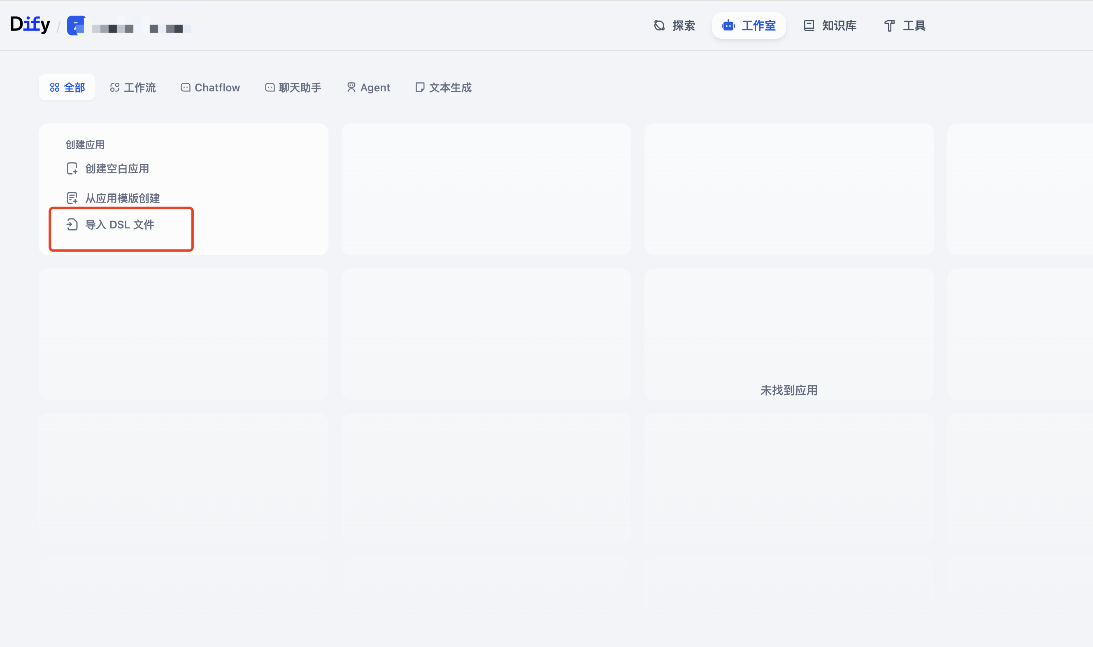Click the Tools hammer icon
Image resolution: width=1093 pixels, height=647 pixels.
pos(889,26)
